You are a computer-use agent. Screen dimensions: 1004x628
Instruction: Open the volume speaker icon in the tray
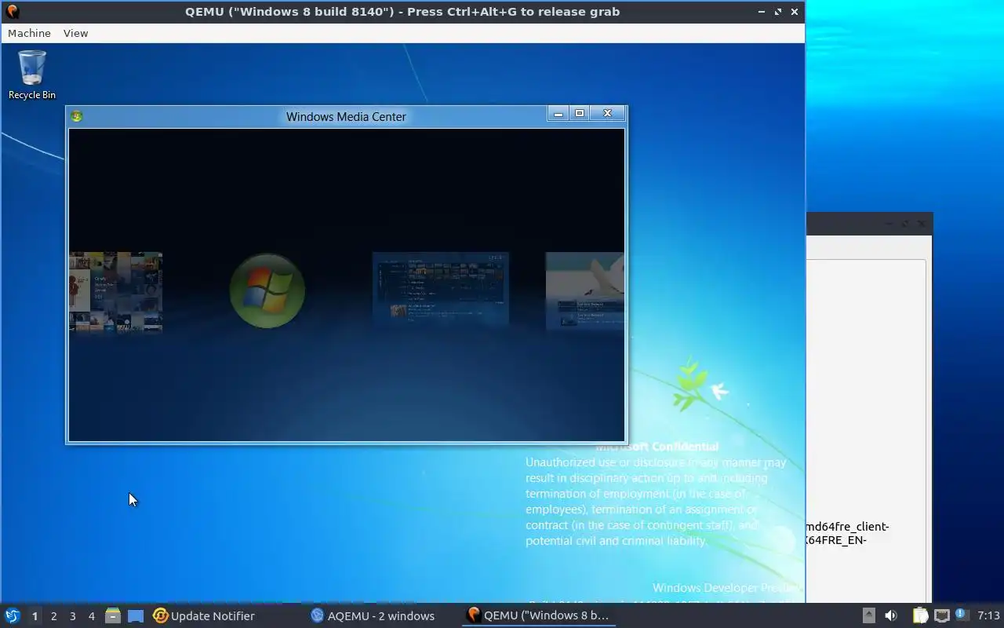[891, 615]
